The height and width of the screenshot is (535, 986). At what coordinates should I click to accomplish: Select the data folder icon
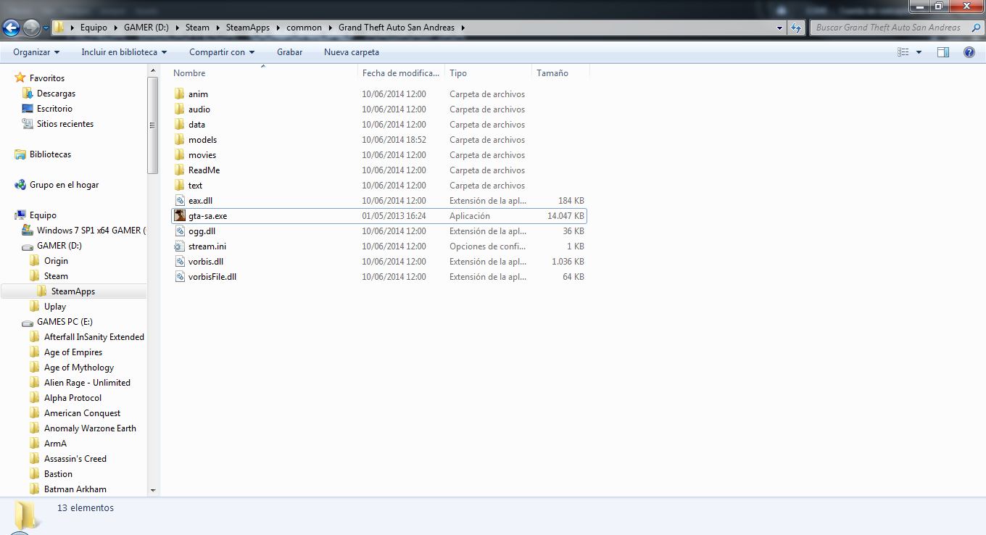click(180, 125)
